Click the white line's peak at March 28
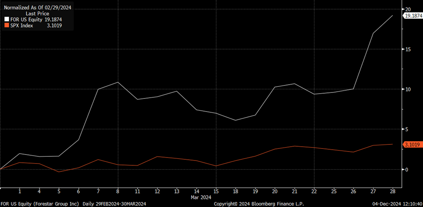This screenshot has height=207, width=423. point(392,16)
